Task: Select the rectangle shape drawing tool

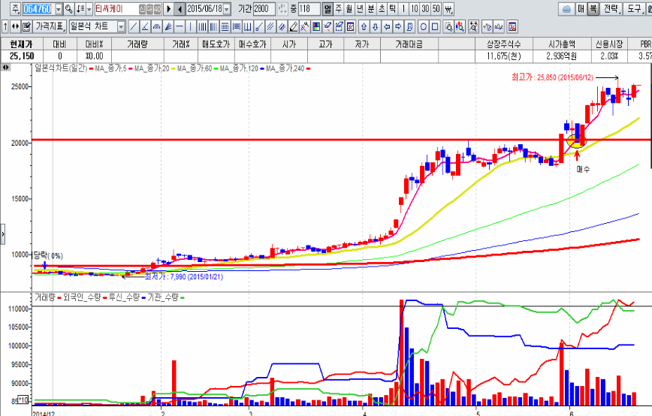Action: tap(435, 26)
